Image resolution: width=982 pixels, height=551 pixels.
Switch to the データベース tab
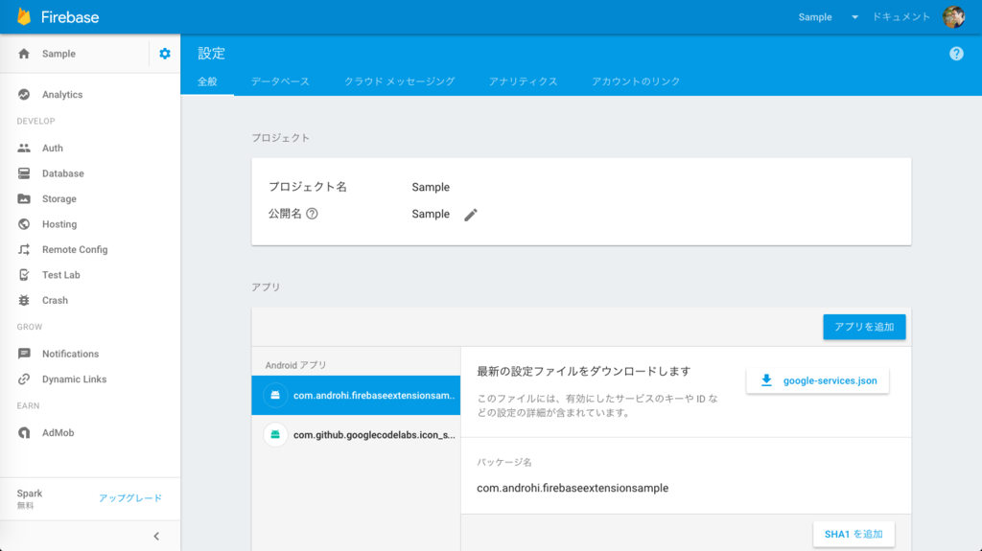coord(280,81)
